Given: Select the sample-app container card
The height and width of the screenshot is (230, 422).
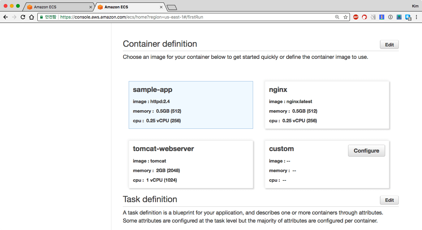Looking at the screenshot, I should (191, 105).
